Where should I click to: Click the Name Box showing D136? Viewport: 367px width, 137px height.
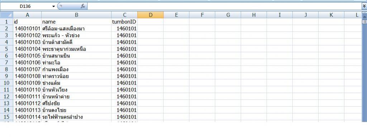click(26, 6)
